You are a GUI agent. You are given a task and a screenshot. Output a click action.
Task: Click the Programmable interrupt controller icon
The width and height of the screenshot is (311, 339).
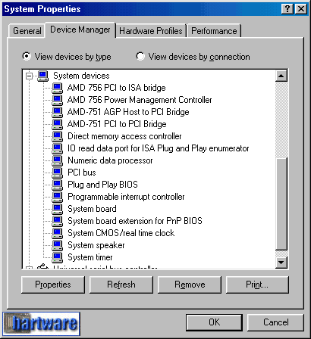(x=57, y=197)
